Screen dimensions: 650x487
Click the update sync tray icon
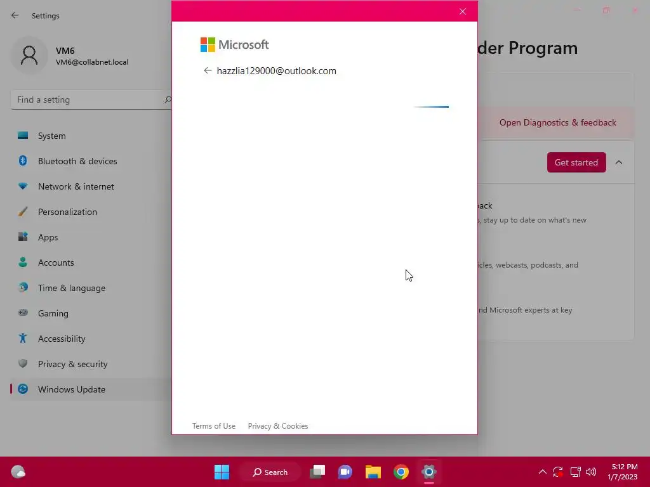(558, 472)
